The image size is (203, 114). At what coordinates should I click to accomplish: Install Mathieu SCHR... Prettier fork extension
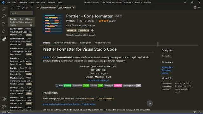point(29,104)
